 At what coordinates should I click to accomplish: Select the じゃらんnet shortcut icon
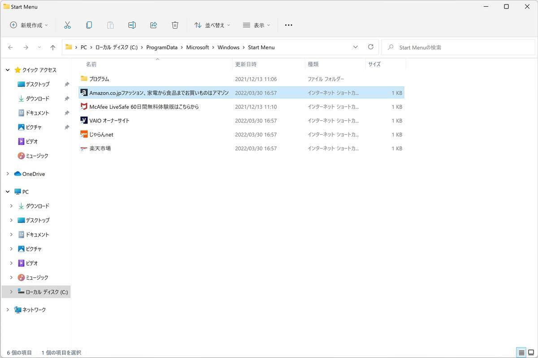(x=84, y=134)
